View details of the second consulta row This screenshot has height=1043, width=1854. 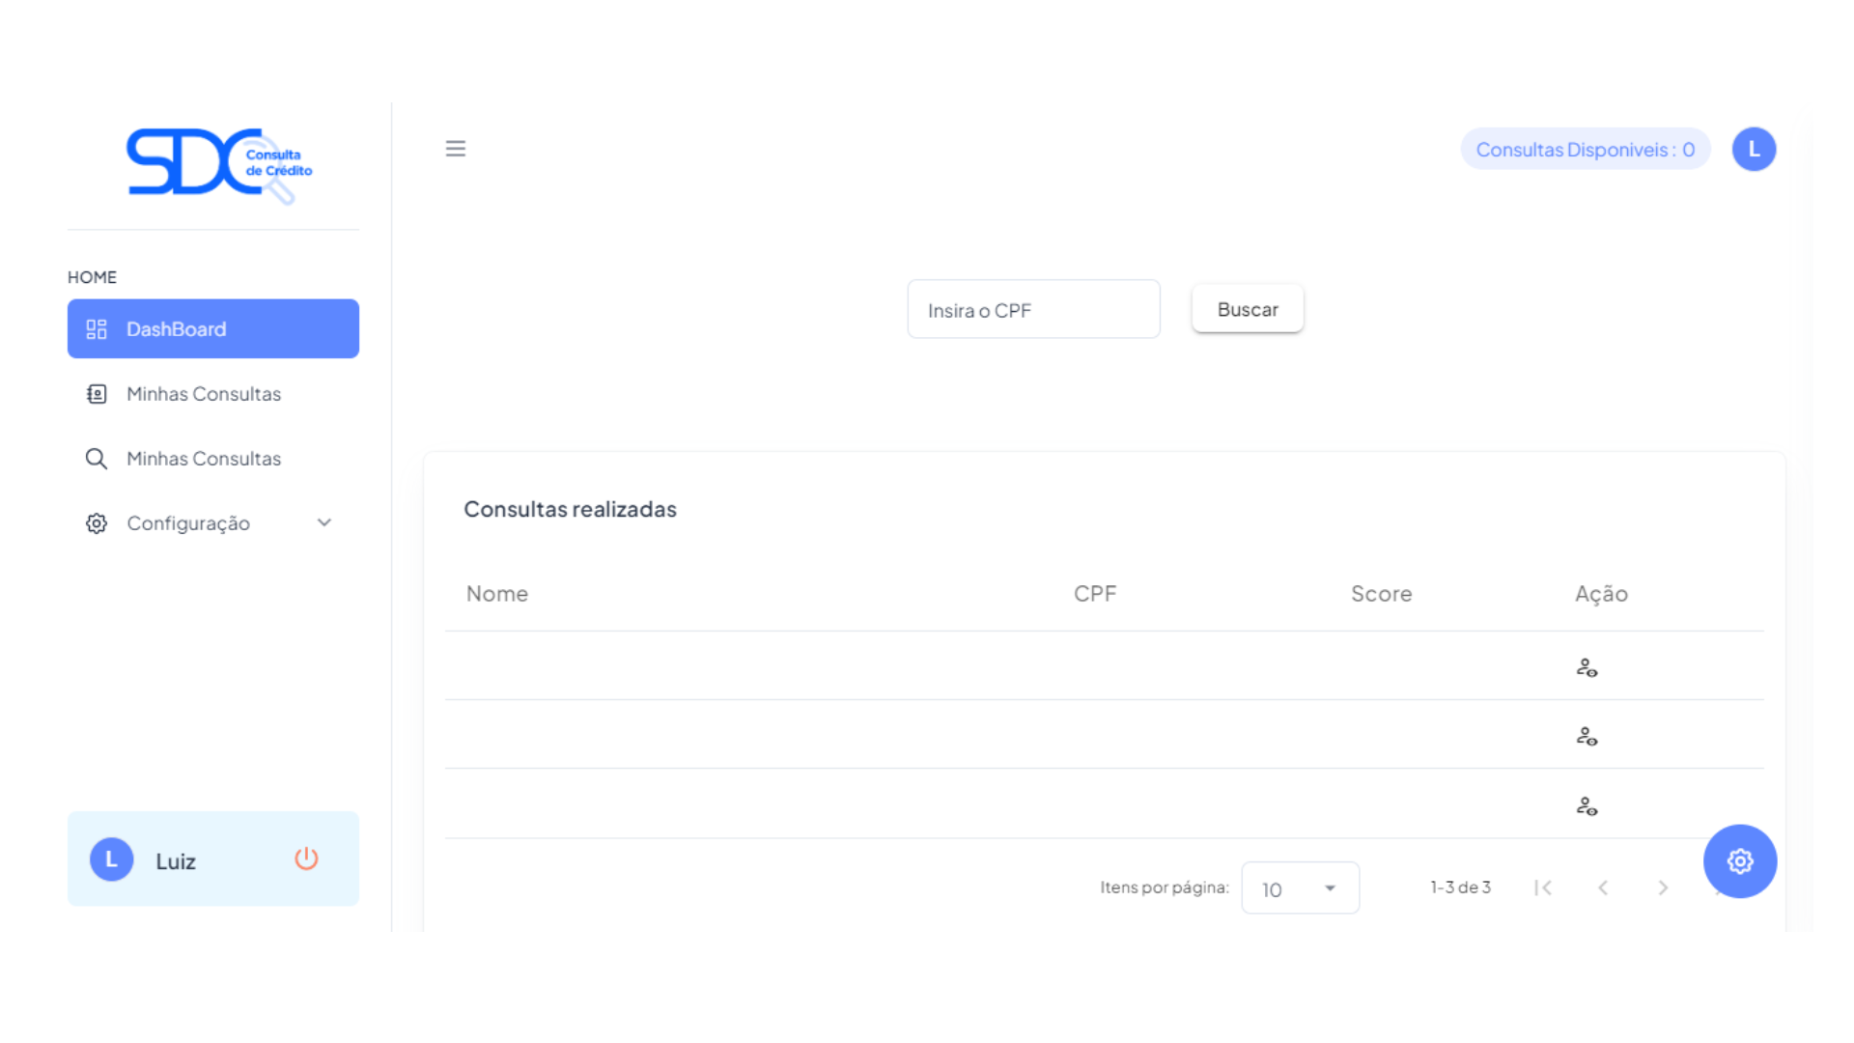click(x=1588, y=736)
